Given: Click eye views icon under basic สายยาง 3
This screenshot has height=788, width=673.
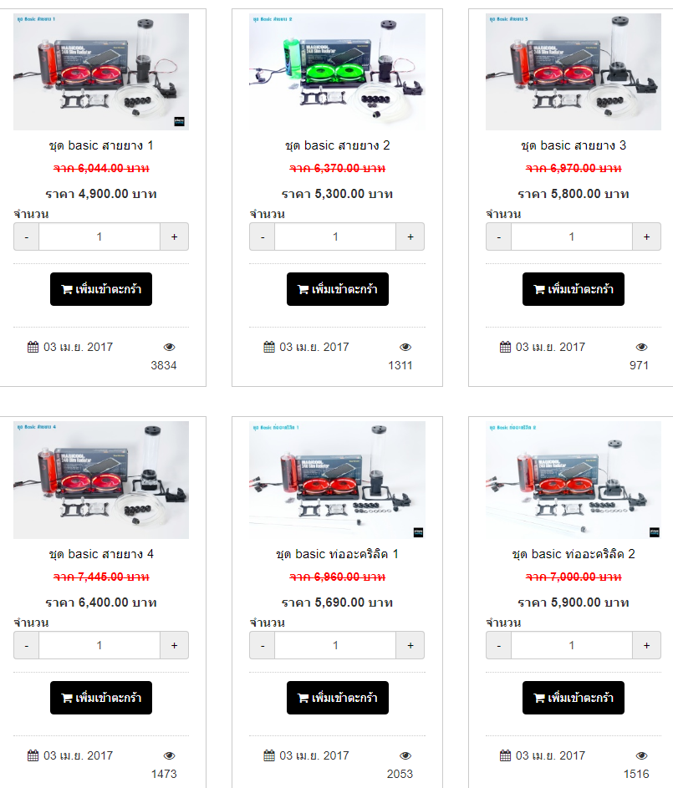Looking at the screenshot, I should coord(642,348).
